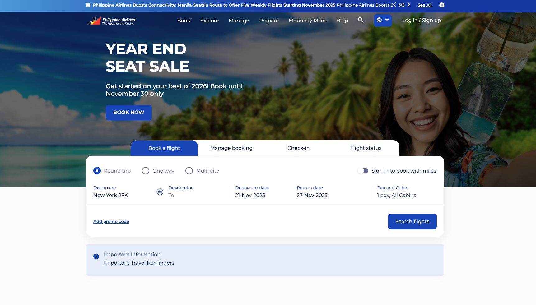536x305 pixels.
Task: Select the Round trip option
Action: (97, 171)
